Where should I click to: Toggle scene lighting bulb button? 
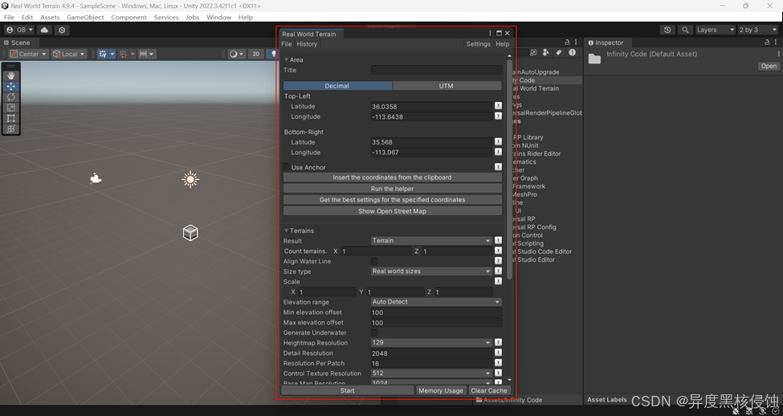pyautogui.click(x=271, y=54)
